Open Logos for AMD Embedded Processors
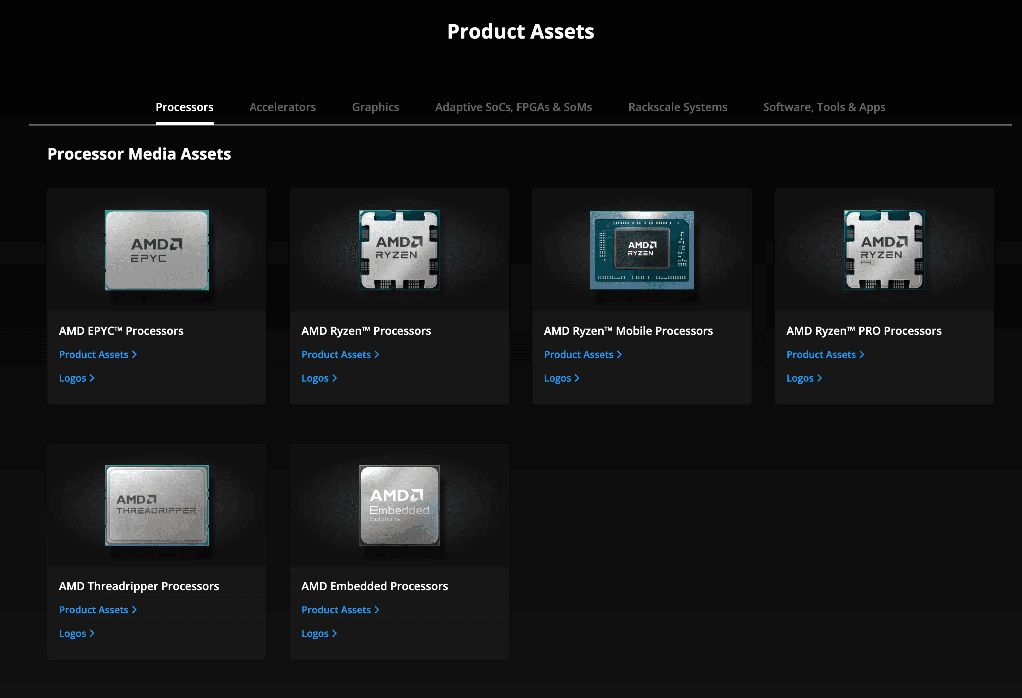The width and height of the screenshot is (1022, 698). pos(319,634)
